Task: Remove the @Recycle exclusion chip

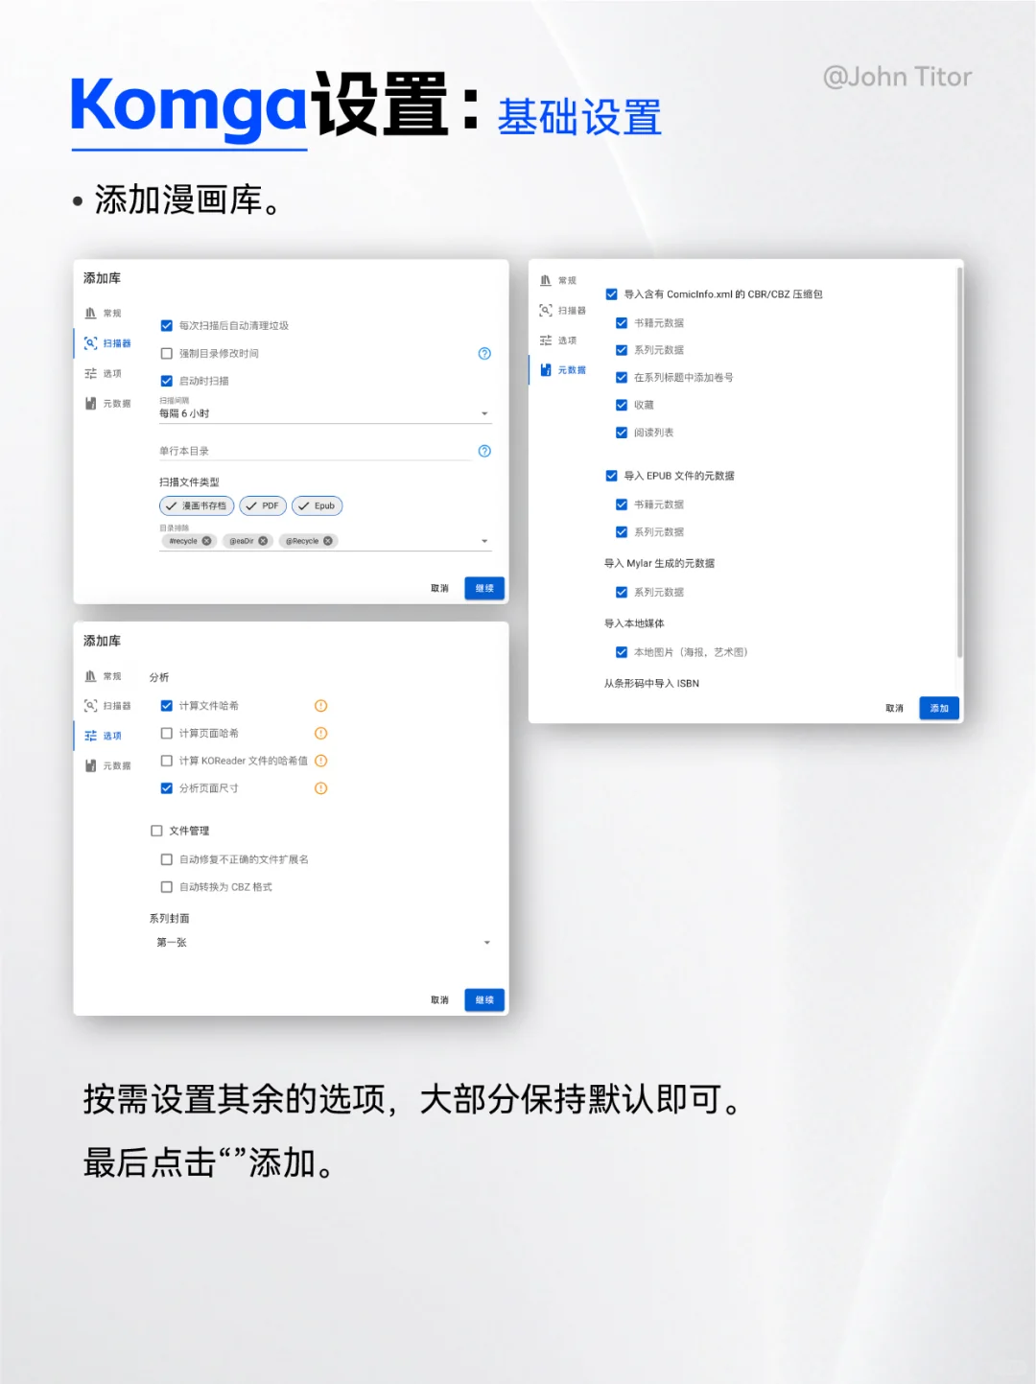Action: pyautogui.click(x=328, y=541)
